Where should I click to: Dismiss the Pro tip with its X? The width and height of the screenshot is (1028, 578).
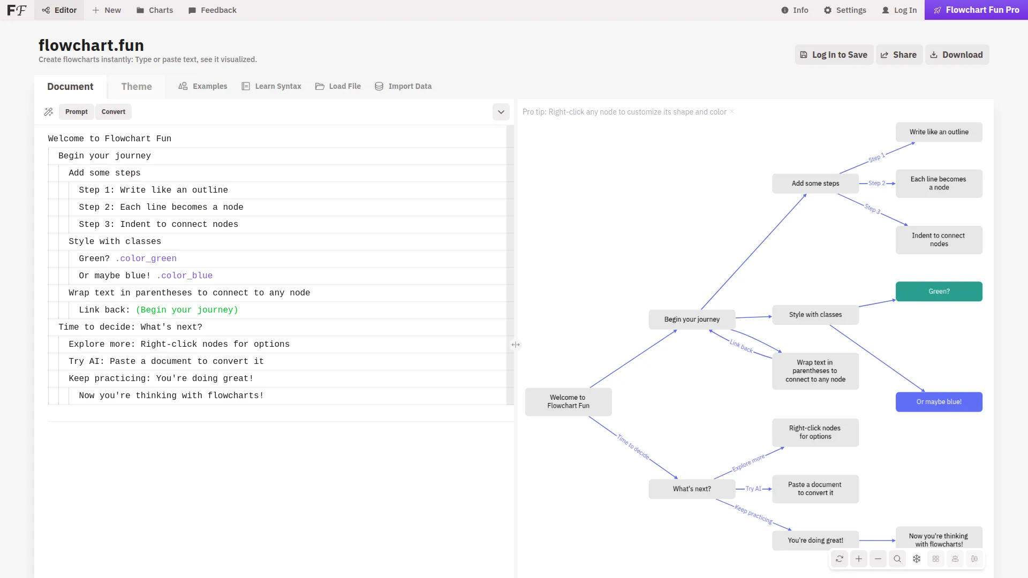point(731,112)
